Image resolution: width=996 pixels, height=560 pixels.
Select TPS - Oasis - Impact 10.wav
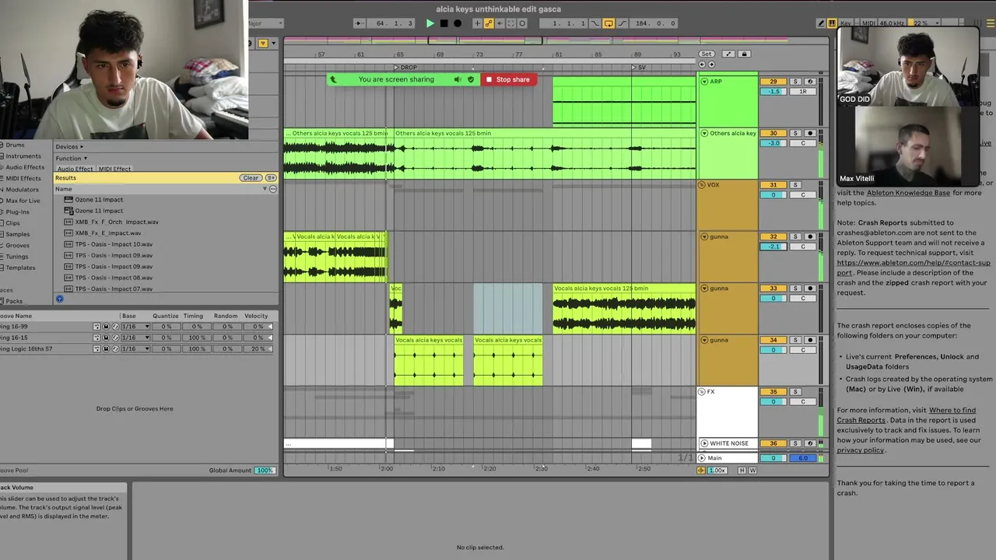click(x=114, y=244)
